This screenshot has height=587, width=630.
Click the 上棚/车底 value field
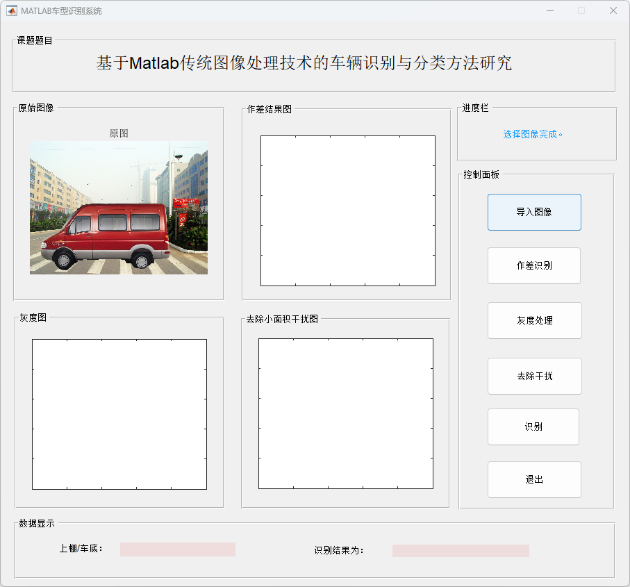point(177,549)
